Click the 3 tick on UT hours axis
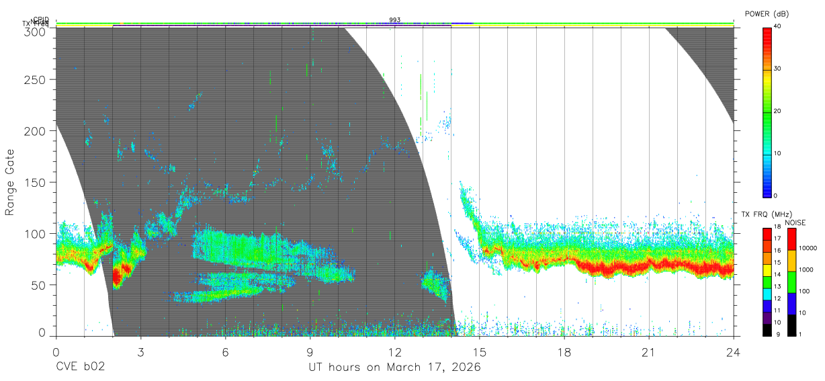 [140, 351]
